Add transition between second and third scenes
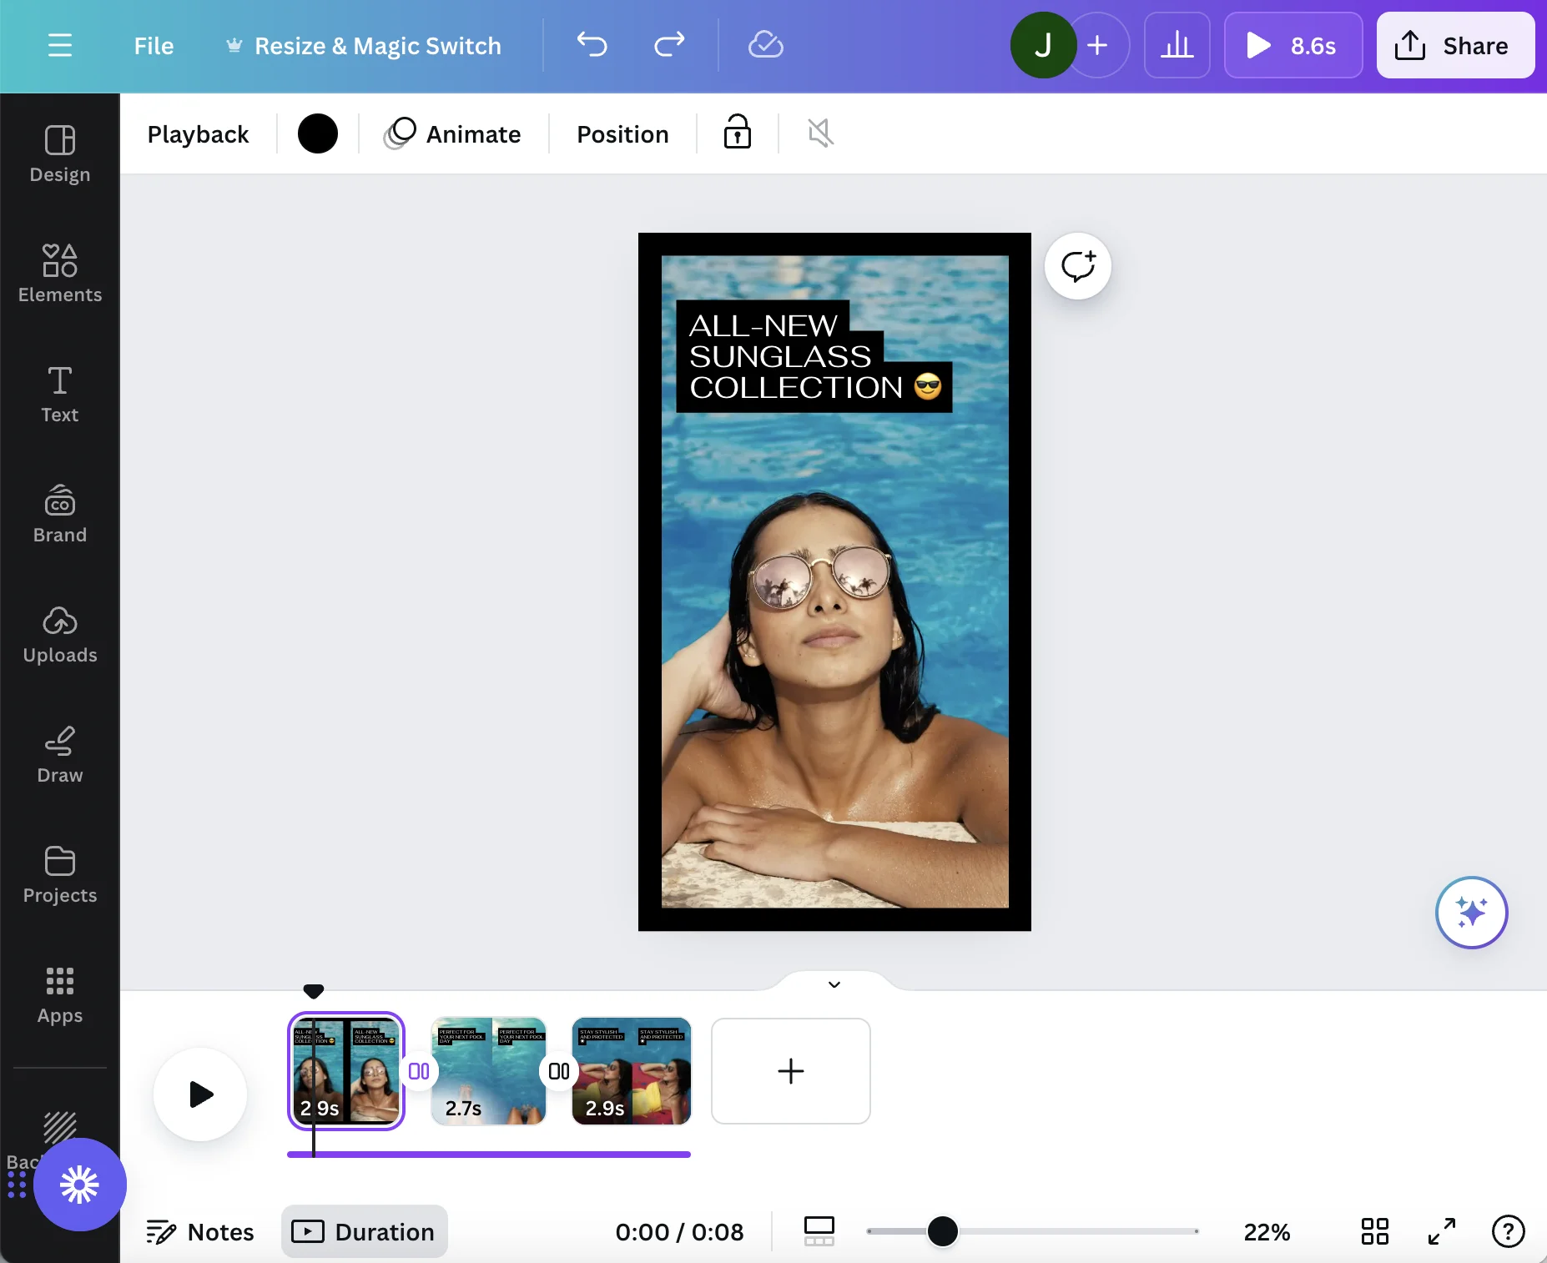The width and height of the screenshot is (1547, 1263). (559, 1071)
